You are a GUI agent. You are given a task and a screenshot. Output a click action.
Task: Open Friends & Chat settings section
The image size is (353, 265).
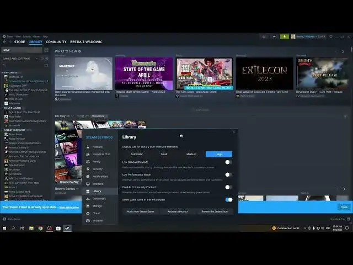click(100, 155)
